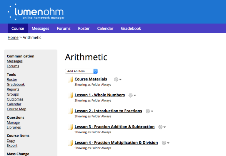Open the Course Materials folder icon
This screenshot has width=226, height=156.
pos(70,79)
